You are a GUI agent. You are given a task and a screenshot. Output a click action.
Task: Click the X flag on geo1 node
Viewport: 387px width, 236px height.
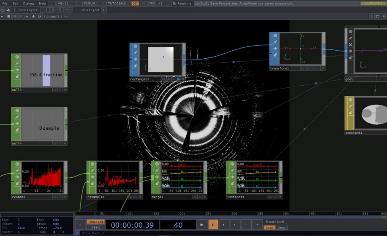coord(350,44)
